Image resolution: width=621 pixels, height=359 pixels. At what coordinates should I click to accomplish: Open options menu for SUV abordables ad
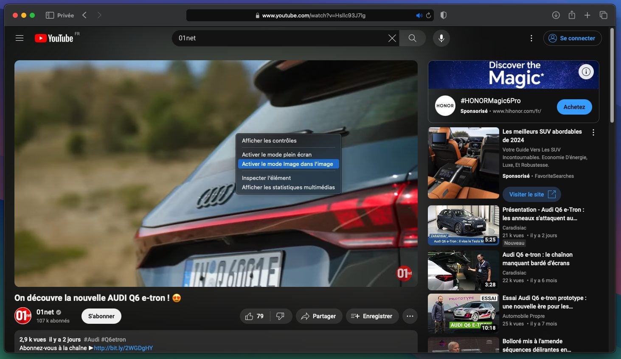pyautogui.click(x=593, y=132)
